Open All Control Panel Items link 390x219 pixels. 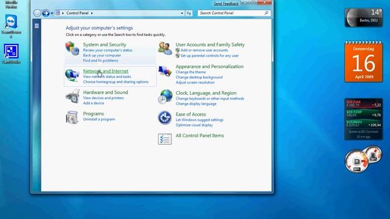coord(200,136)
